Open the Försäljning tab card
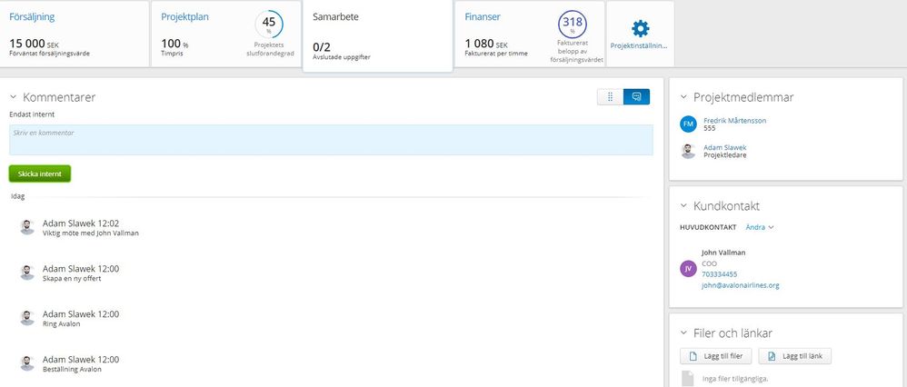907x387 pixels. [74, 34]
